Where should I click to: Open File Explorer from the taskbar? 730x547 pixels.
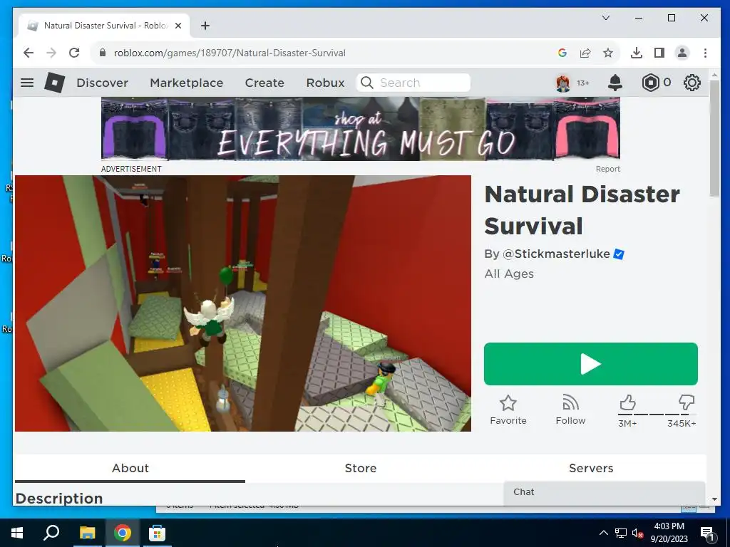[87, 533]
